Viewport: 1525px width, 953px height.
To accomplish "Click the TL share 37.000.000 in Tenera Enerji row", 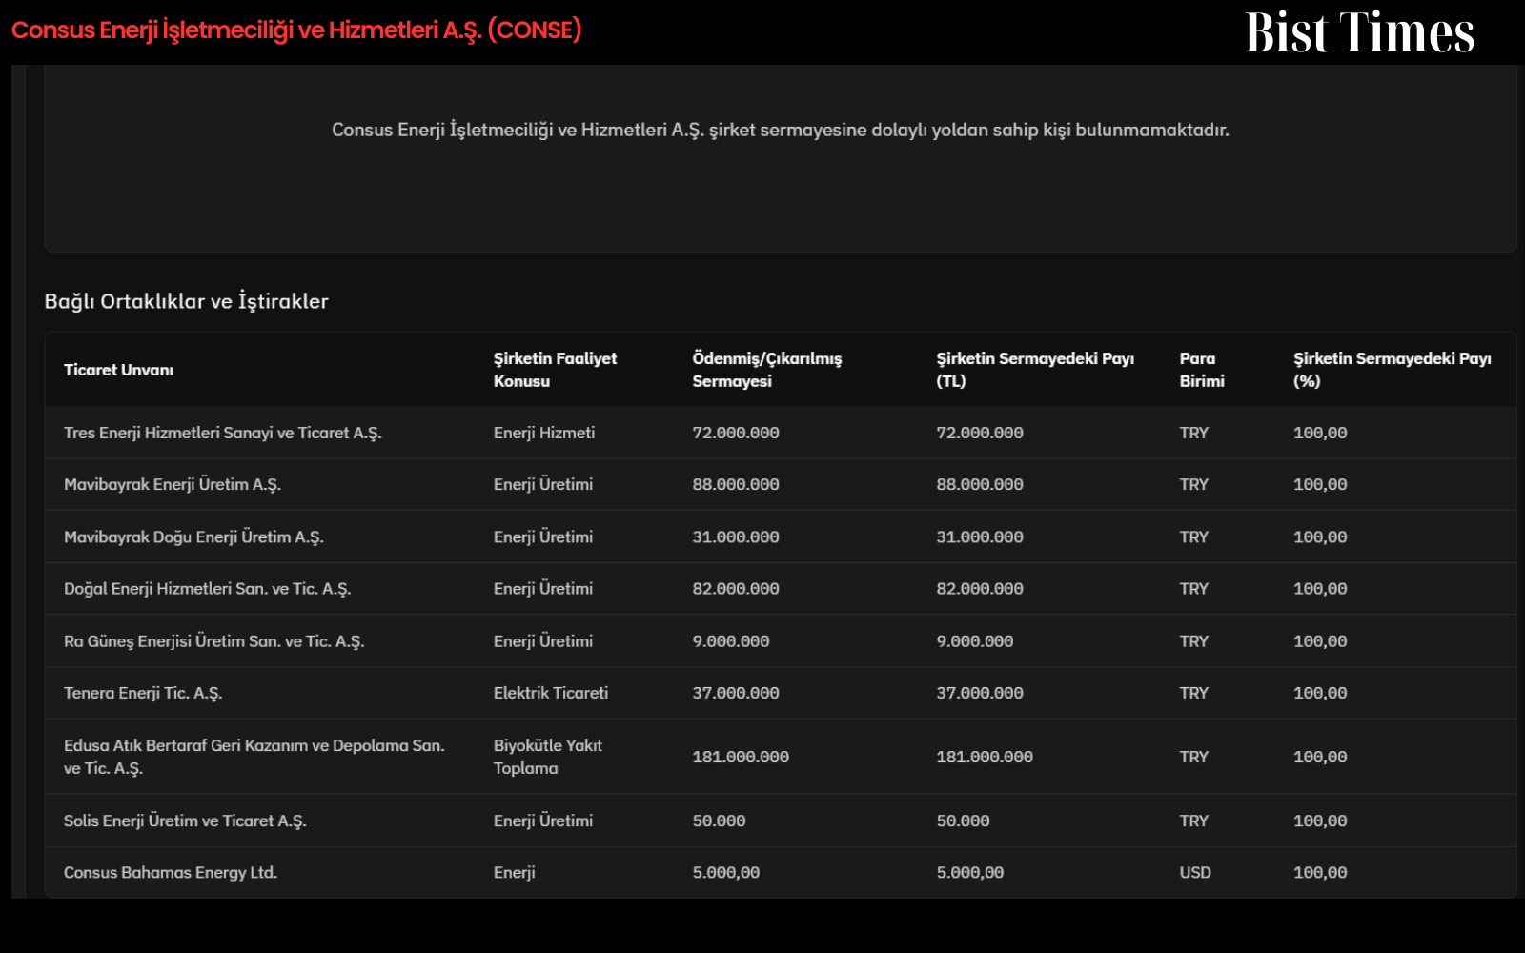I will click(980, 693).
